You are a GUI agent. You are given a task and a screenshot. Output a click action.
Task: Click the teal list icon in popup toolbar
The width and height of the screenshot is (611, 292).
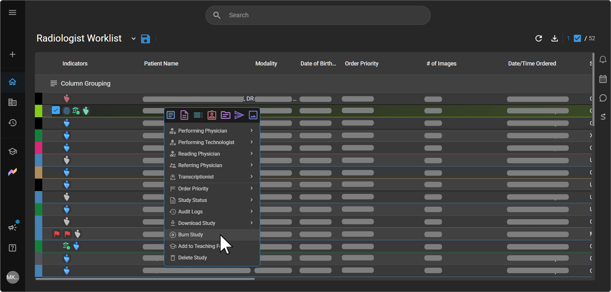tap(198, 115)
